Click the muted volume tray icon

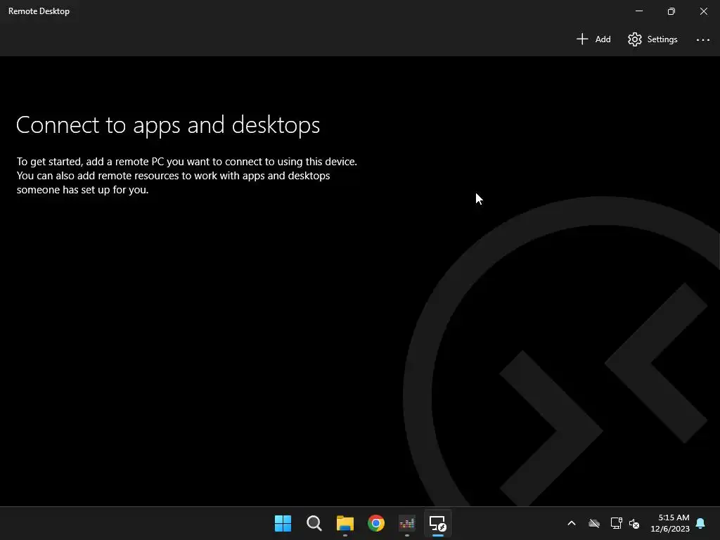click(x=634, y=523)
